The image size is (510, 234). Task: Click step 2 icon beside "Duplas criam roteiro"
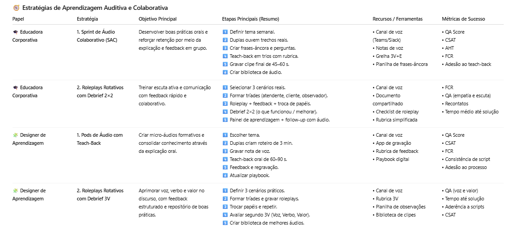click(225, 143)
